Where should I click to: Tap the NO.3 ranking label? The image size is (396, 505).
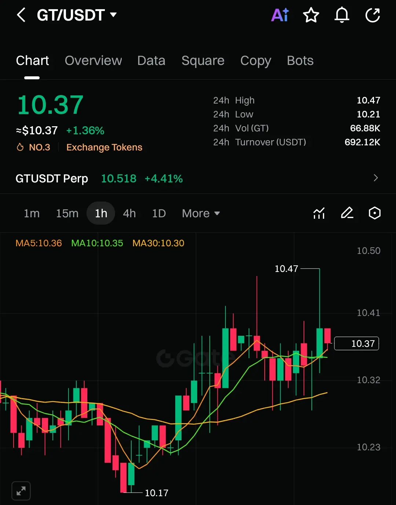click(40, 147)
